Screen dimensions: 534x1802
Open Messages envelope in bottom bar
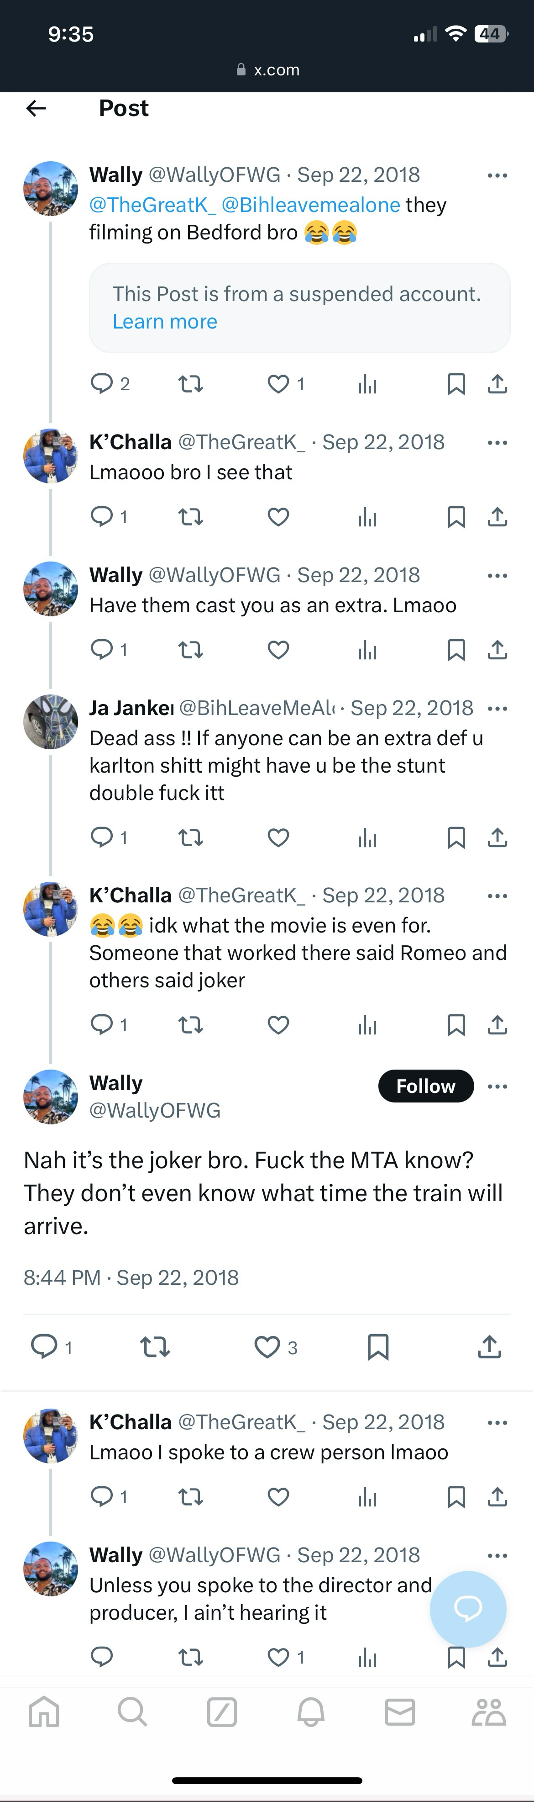[400, 1712]
